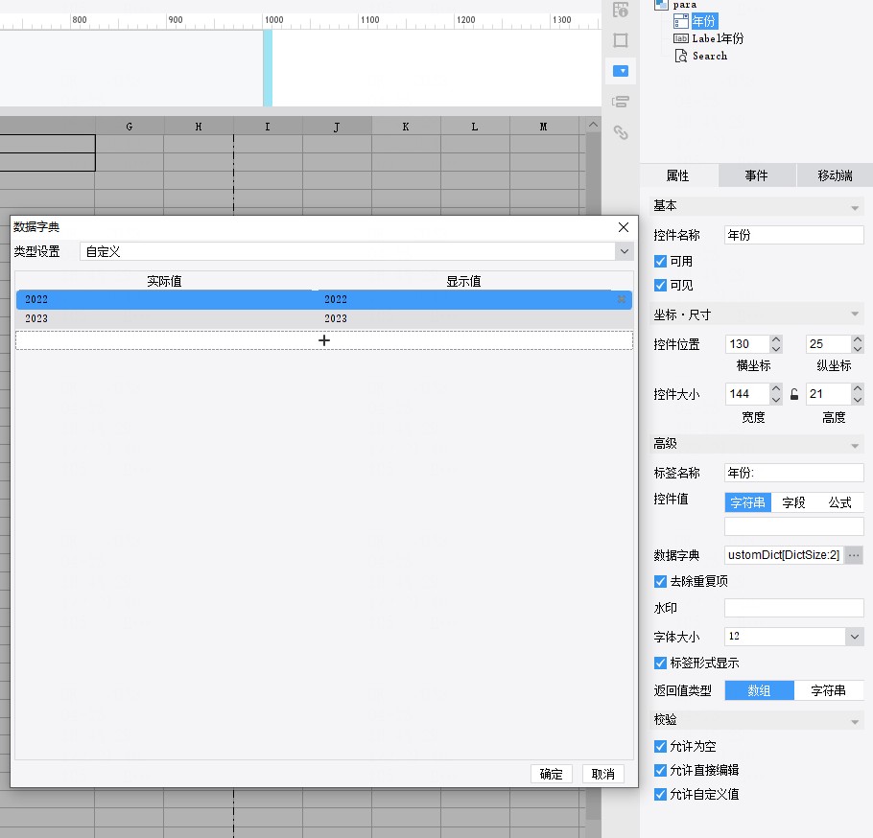Cancel with the 取消 button
873x838 pixels.
click(603, 774)
